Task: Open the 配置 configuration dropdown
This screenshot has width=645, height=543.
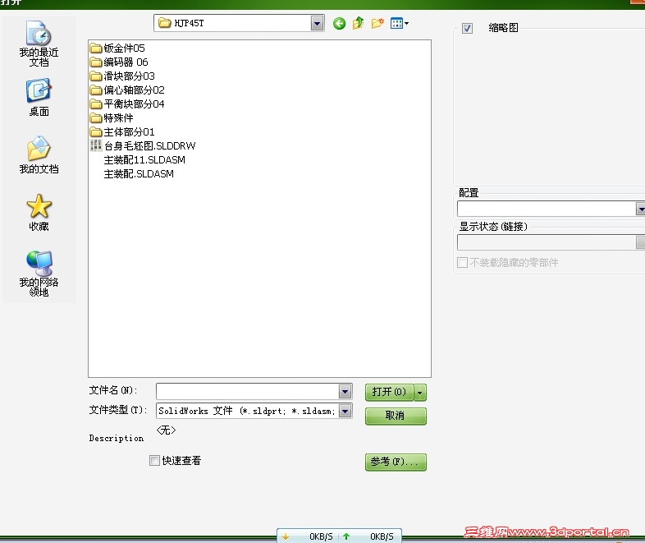Action: click(640, 209)
